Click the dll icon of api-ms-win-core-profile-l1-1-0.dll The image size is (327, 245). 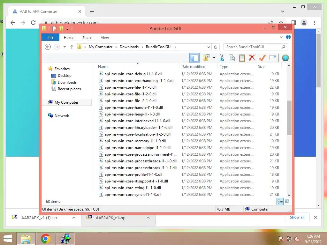click(101, 174)
